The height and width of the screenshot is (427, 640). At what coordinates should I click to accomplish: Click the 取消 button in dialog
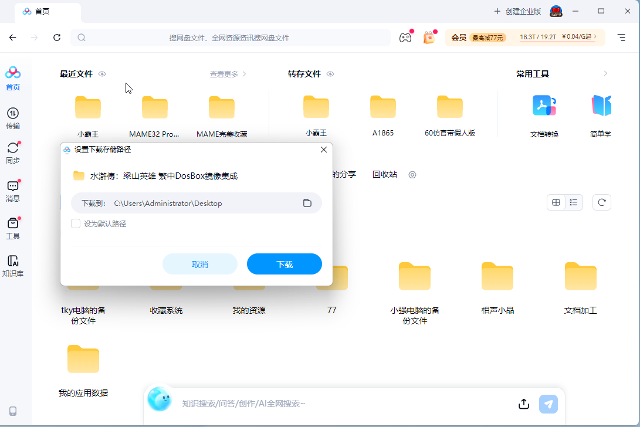click(200, 264)
